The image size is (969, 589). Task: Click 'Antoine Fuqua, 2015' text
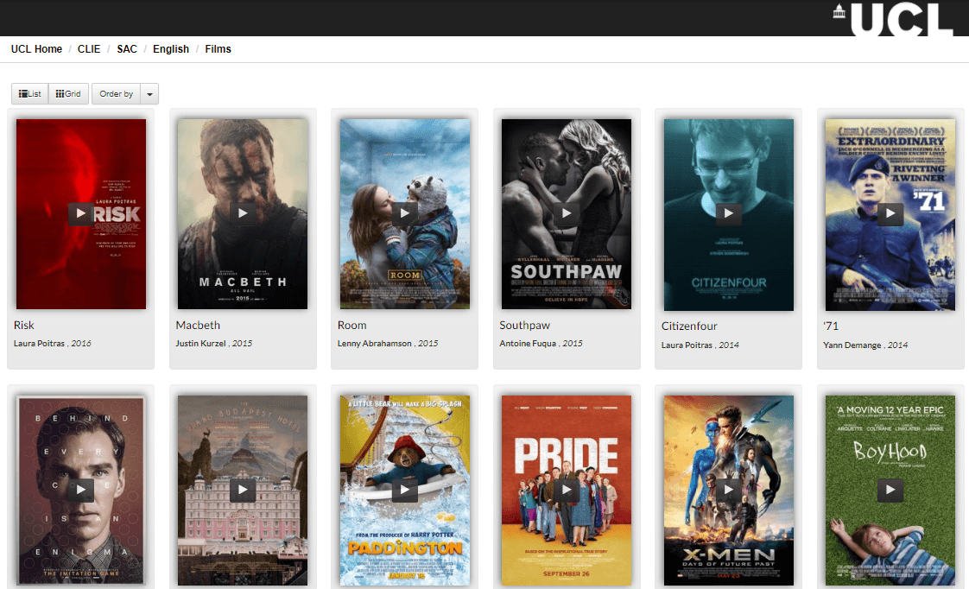click(x=541, y=343)
